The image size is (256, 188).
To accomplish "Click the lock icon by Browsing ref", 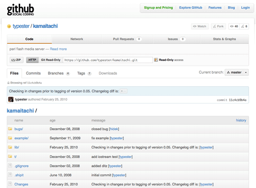I will [8, 82].
